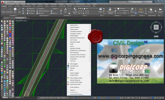165x100 pixels.
Task: Click white color swatch beside ПоСлою
Action: 118,8
